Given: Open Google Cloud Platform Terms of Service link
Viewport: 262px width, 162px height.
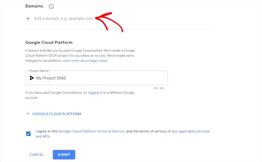Looking at the screenshot, I should (91, 131).
